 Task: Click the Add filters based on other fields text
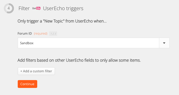(x=79, y=60)
